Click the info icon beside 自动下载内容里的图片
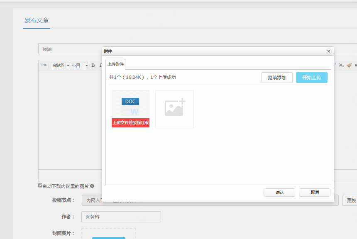357x239 pixels. [92, 186]
